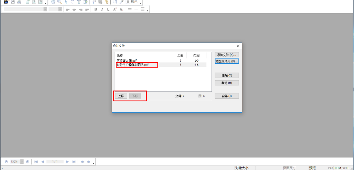Click 页面尺寸 in the status bar

[289, 168]
